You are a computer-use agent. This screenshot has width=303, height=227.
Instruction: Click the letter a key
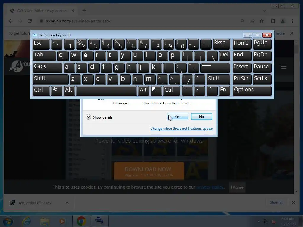pos(69,68)
